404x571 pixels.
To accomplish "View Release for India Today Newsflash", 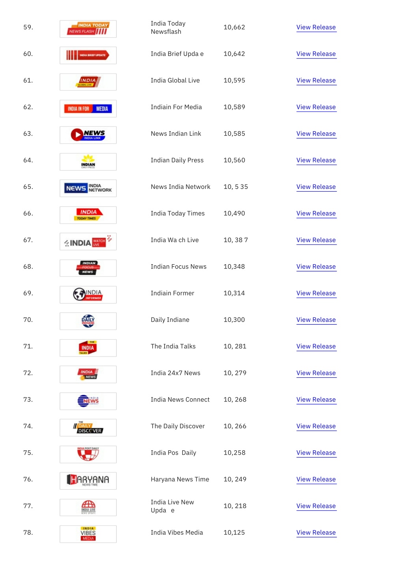I will [x=316, y=27].
